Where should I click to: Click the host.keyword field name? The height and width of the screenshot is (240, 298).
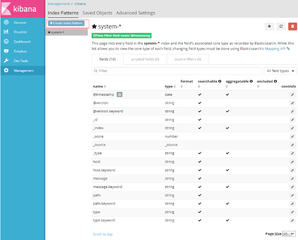pos(104,170)
